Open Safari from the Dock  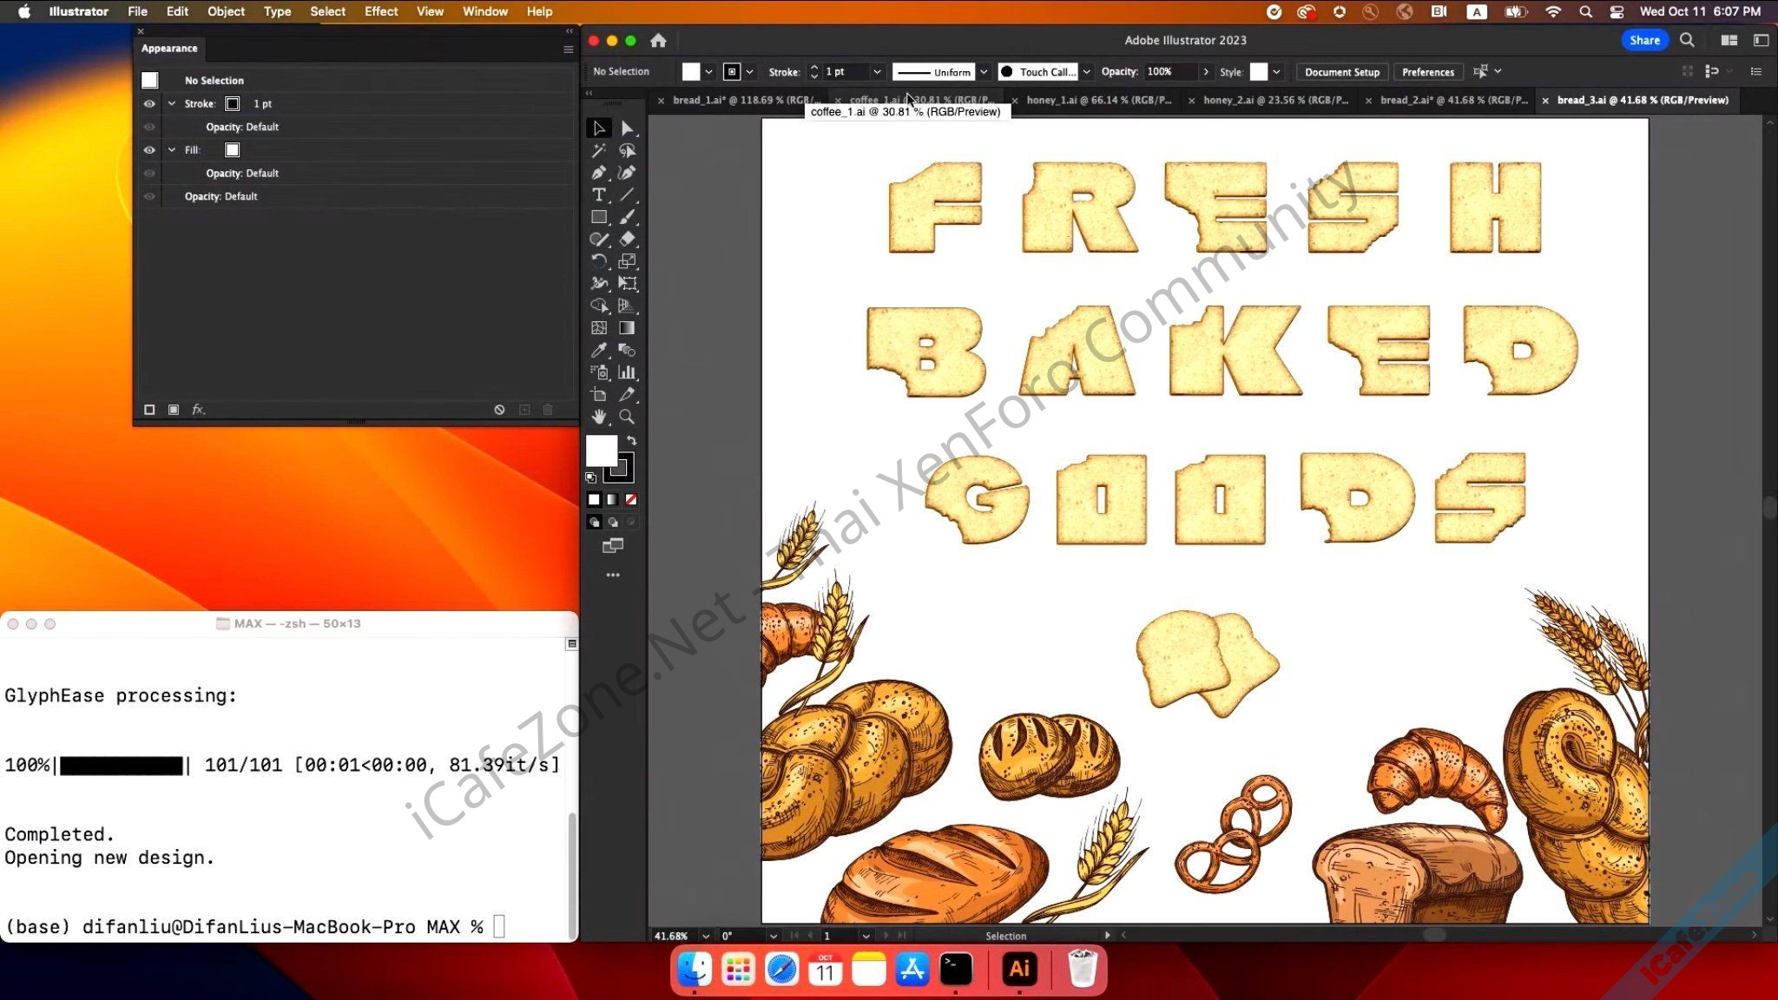click(781, 969)
